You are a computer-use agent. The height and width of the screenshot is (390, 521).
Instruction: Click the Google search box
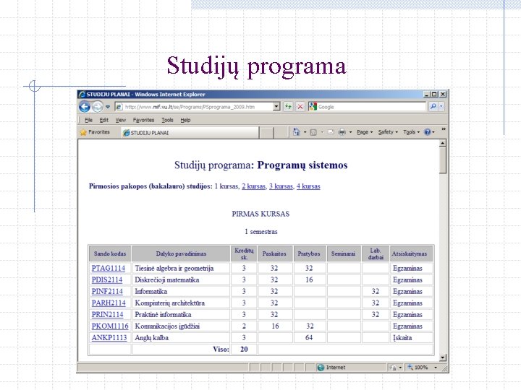click(x=367, y=107)
